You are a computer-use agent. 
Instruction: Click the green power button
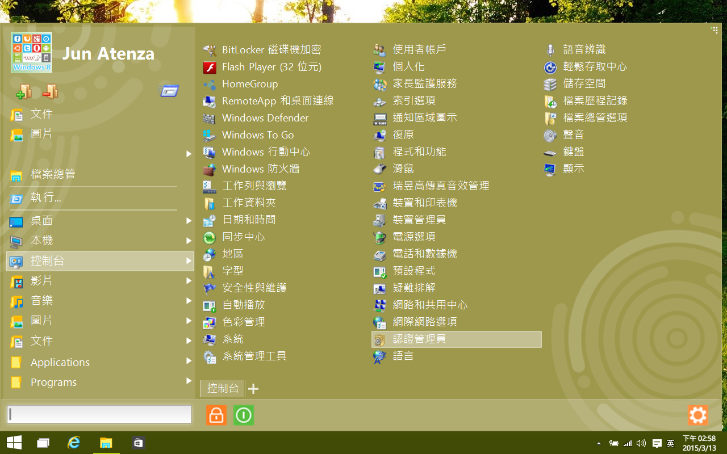click(244, 415)
